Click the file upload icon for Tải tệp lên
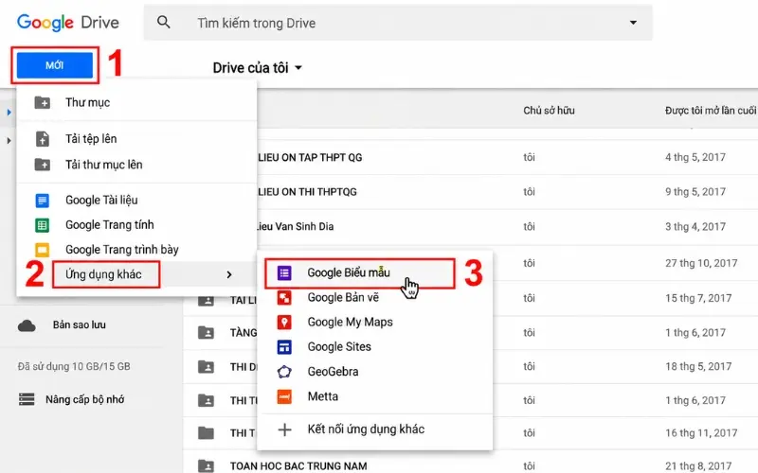Viewport: 758px width, 473px height. (42, 139)
